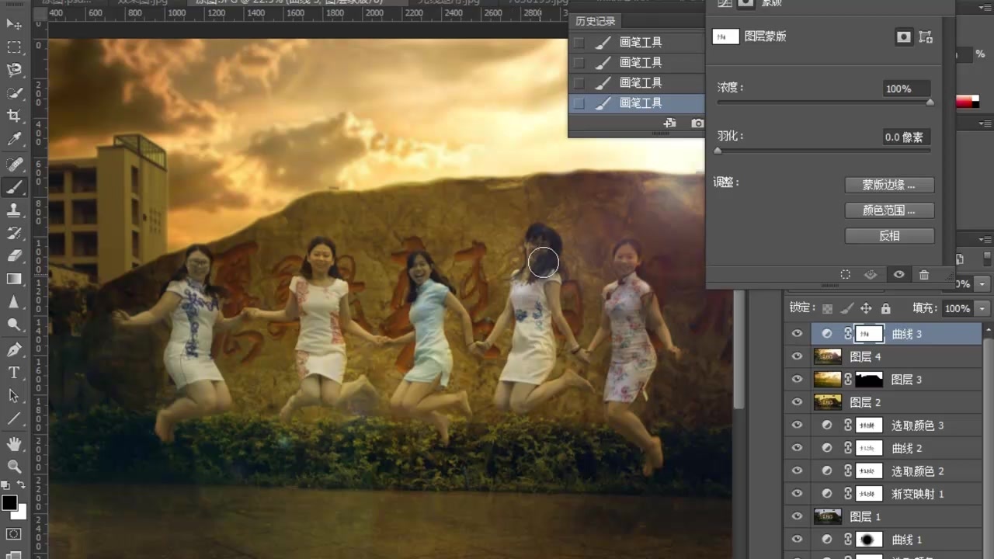Open foreground color picker swatch
This screenshot has width=994, height=559.
(x=9, y=503)
